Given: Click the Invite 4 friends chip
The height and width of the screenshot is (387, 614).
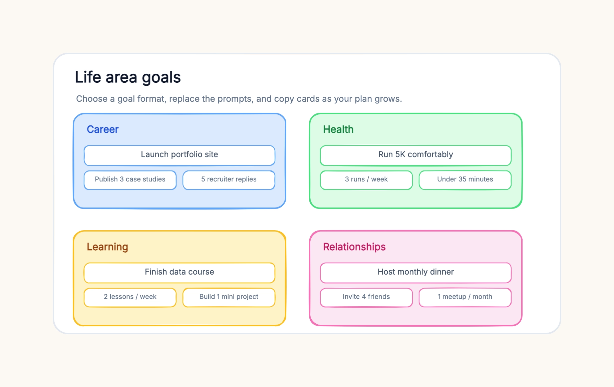Looking at the screenshot, I should pyautogui.click(x=366, y=297).
